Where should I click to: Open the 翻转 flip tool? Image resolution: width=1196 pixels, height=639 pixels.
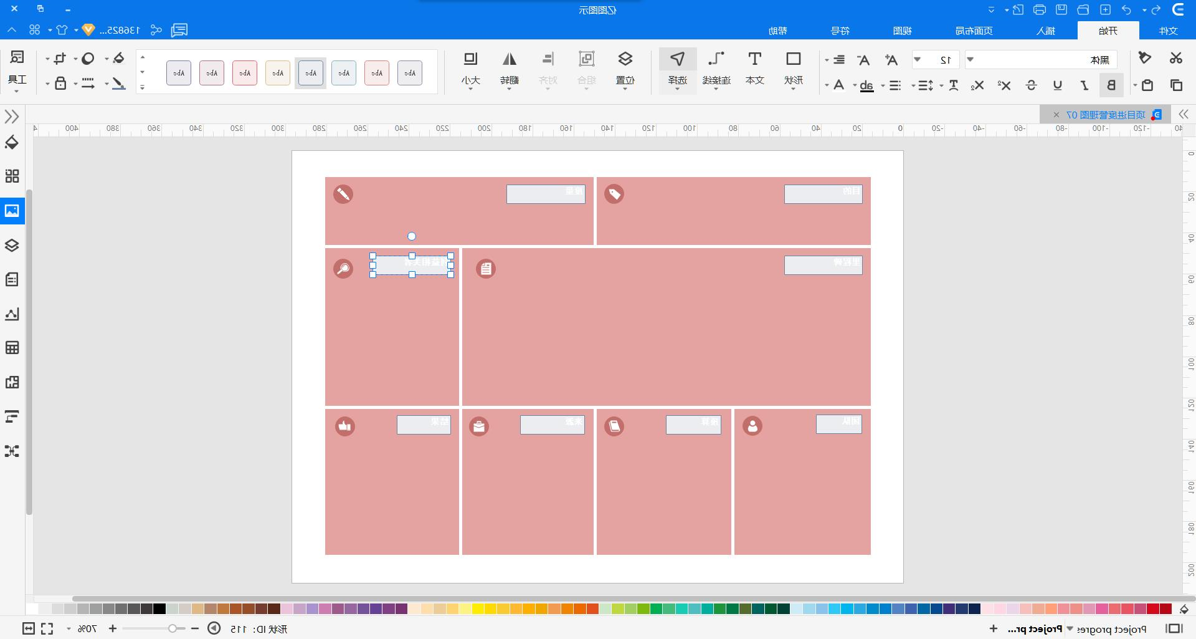[x=510, y=69]
